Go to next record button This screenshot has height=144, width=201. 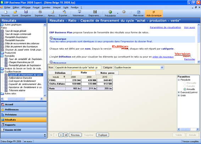(61, 135)
